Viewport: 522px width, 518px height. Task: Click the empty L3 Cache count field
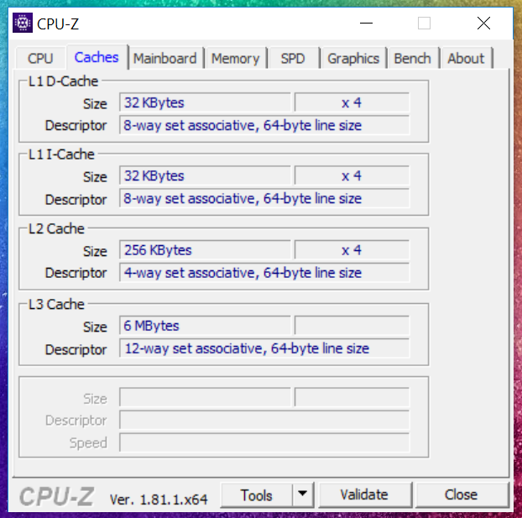352,326
